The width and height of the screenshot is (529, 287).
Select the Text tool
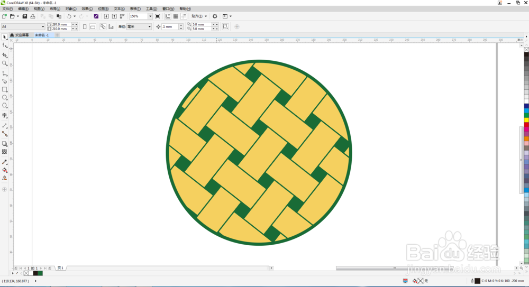(x=4, y=115)
